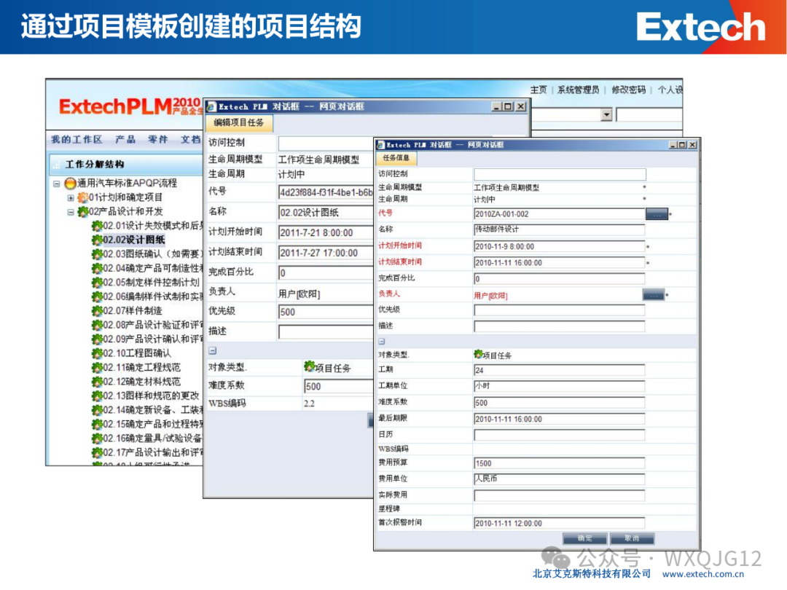Click gear icon of 02.13图样和规范的更改
Image resolution: width=787 pixels, height=590 pixels.
pyautogui.click(x=97, y=396)
